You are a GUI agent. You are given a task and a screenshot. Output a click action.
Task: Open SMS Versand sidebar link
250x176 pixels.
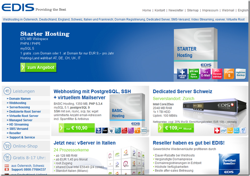pos(19,129)
